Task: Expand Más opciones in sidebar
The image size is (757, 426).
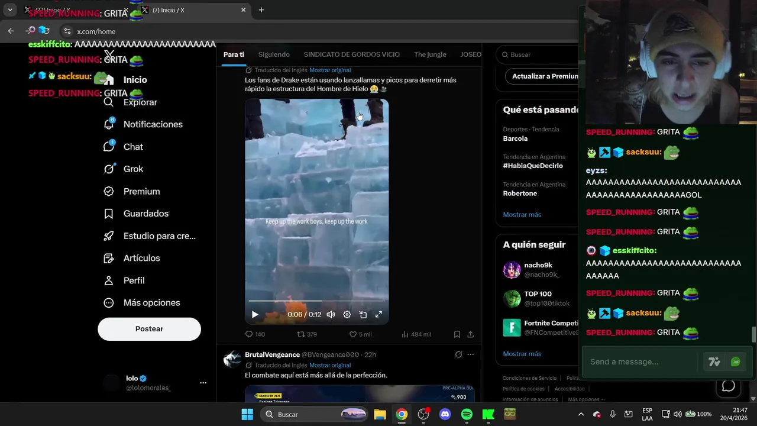Action: point(142,303)
